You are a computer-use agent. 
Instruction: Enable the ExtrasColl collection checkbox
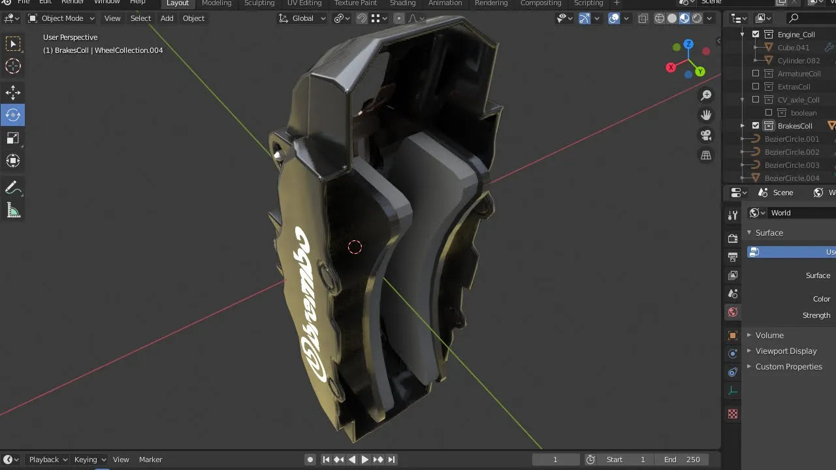(x=756, y=87)
